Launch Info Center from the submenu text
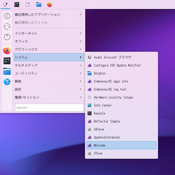Screen dimensions: 175x175 click(x=103, y=105)
